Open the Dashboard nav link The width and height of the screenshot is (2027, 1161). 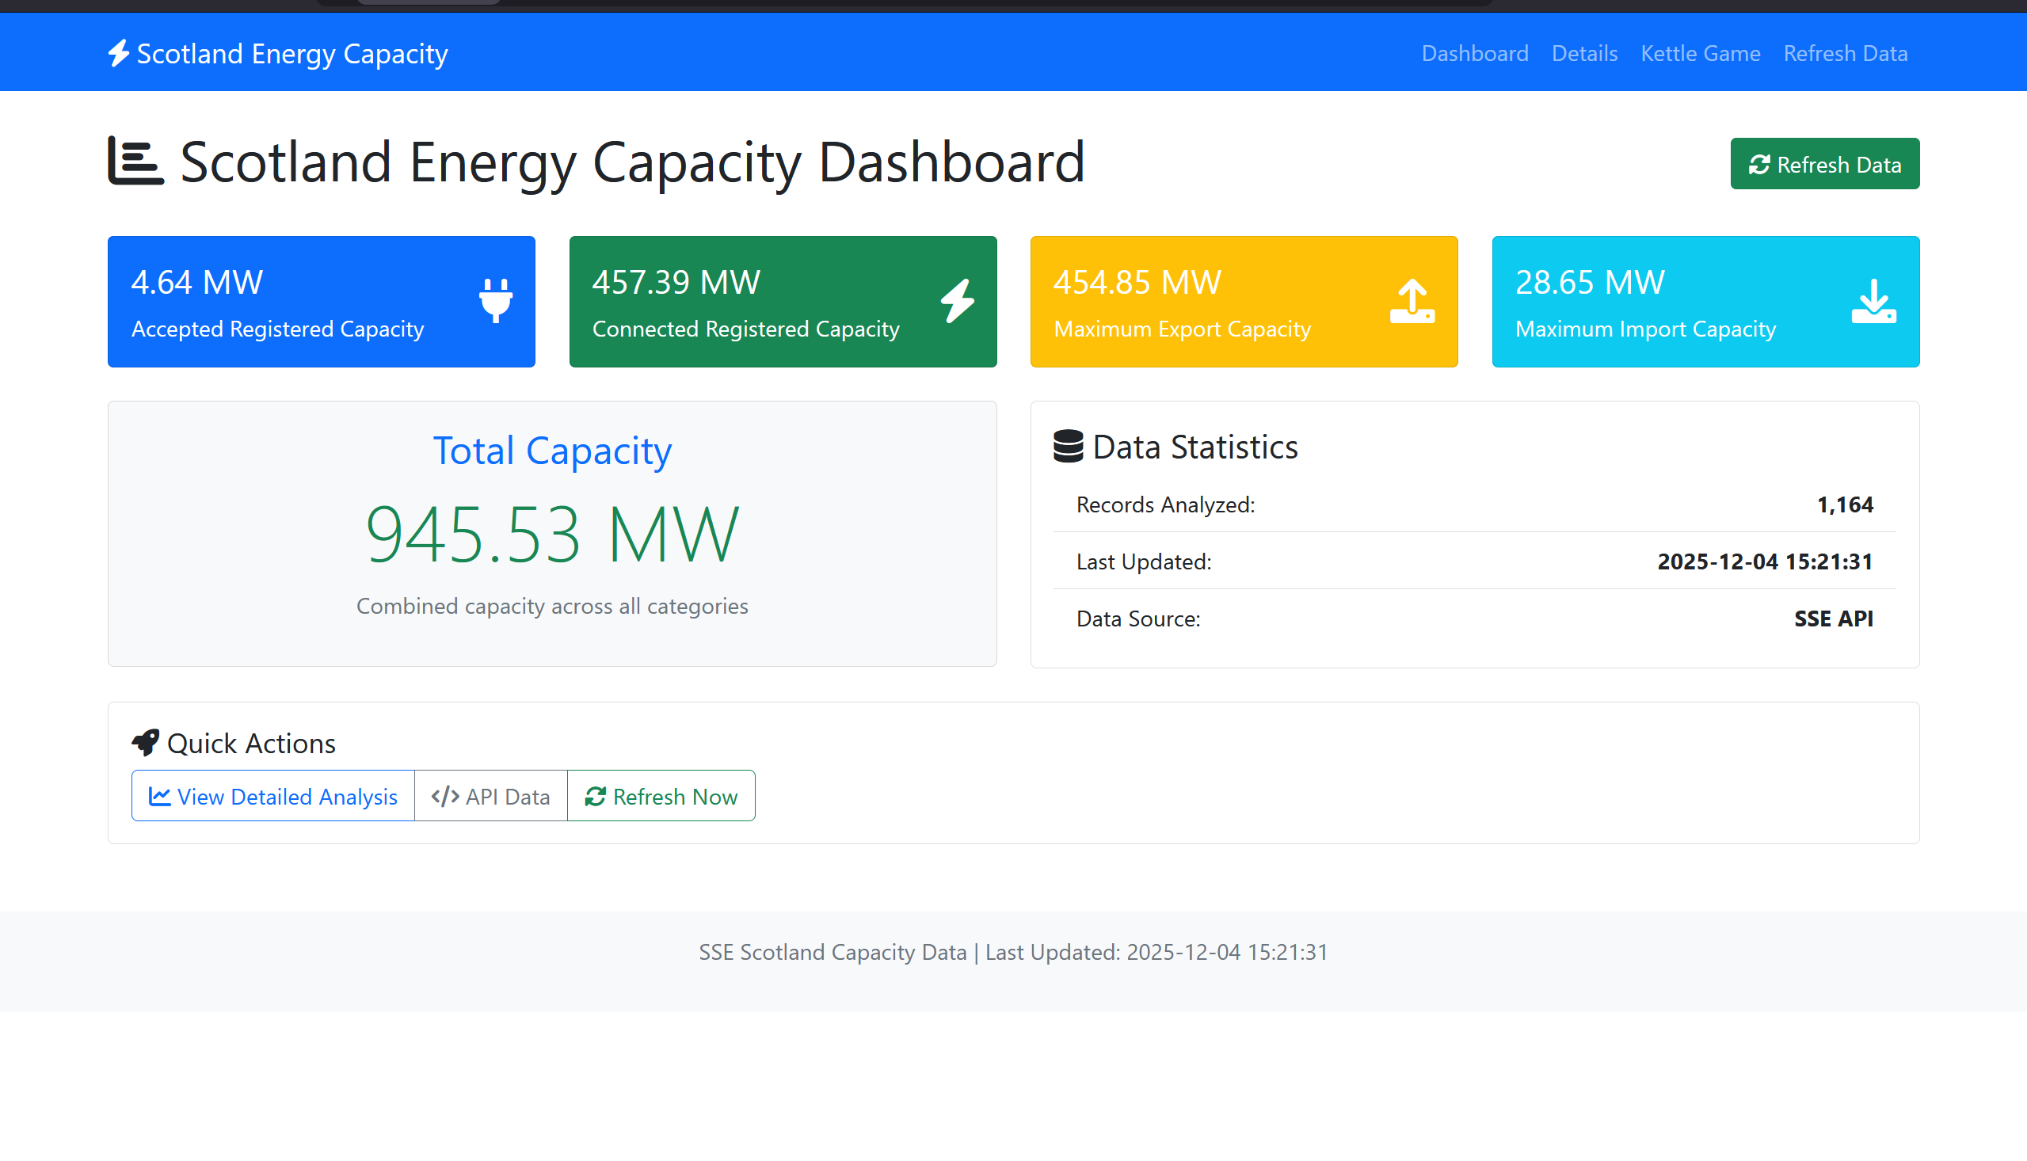[1474, 53]
